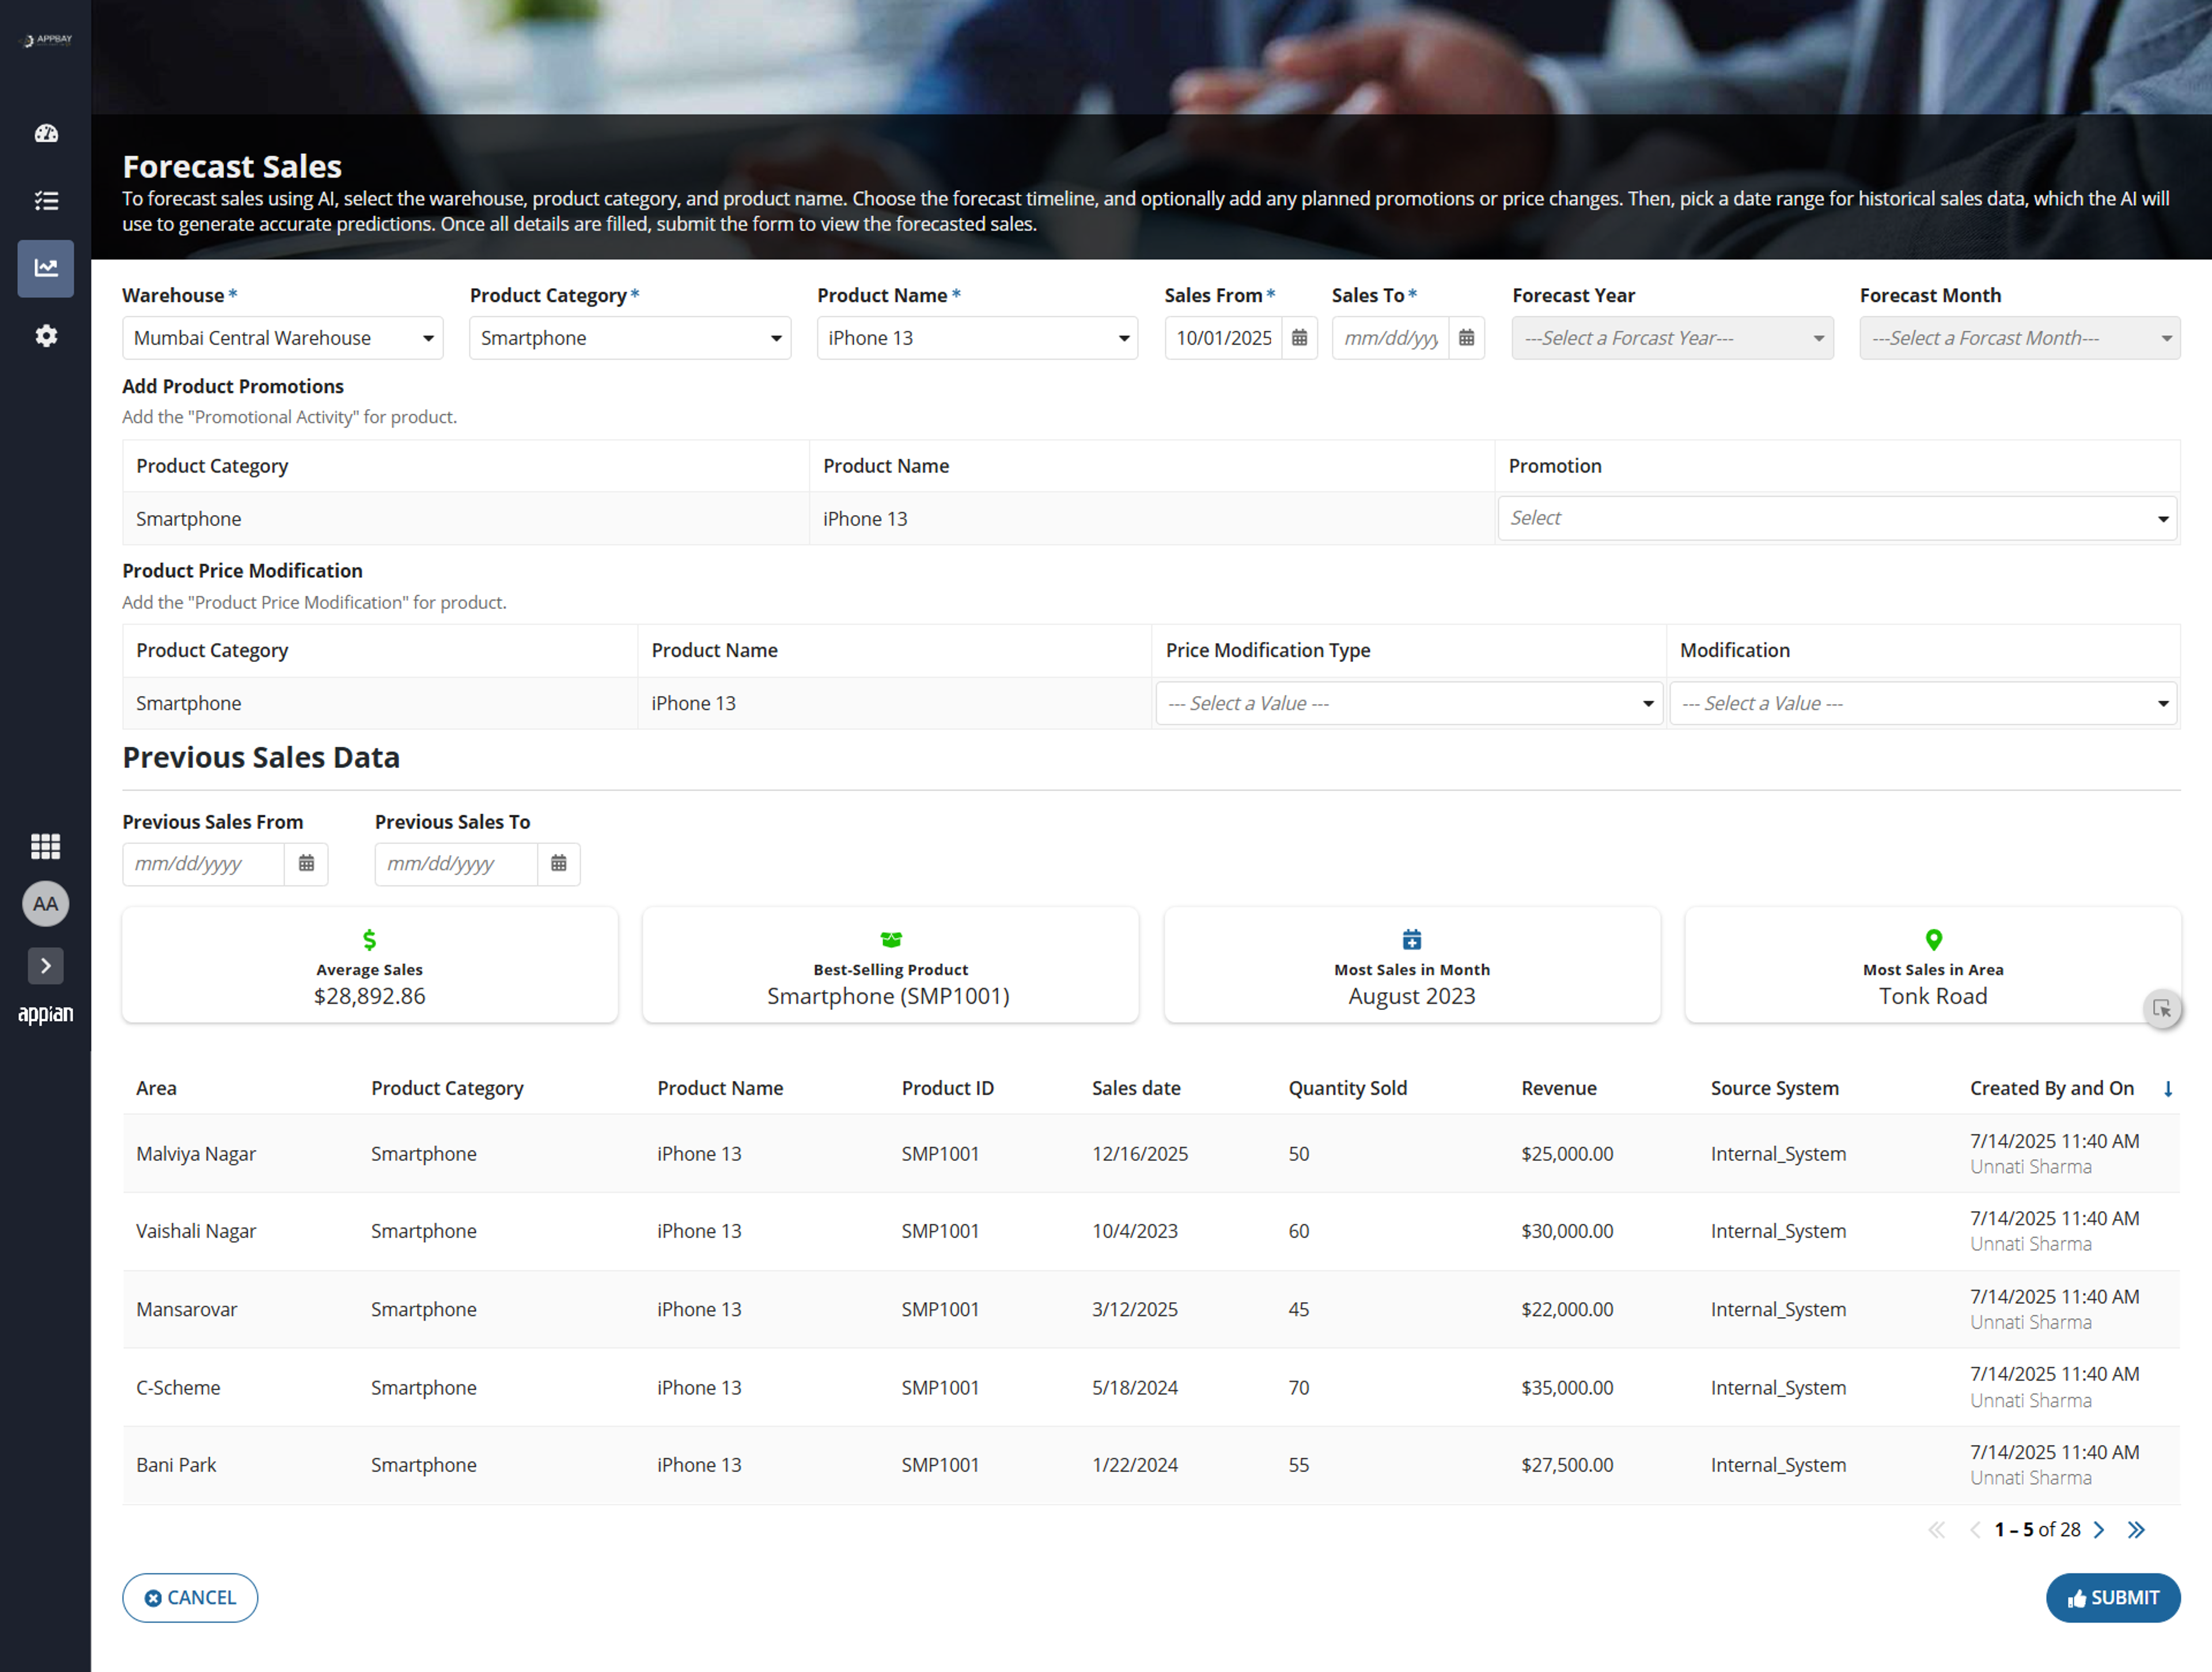Select the forecast chart icon in sidebar
This screenshot has width=2212, height=1672.
point(46,268)
